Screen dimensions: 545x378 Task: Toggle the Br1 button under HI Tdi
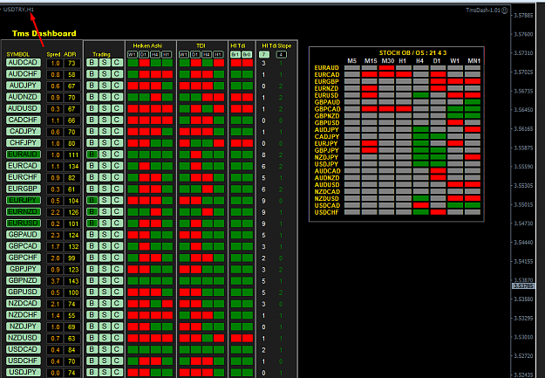(235, 55)
